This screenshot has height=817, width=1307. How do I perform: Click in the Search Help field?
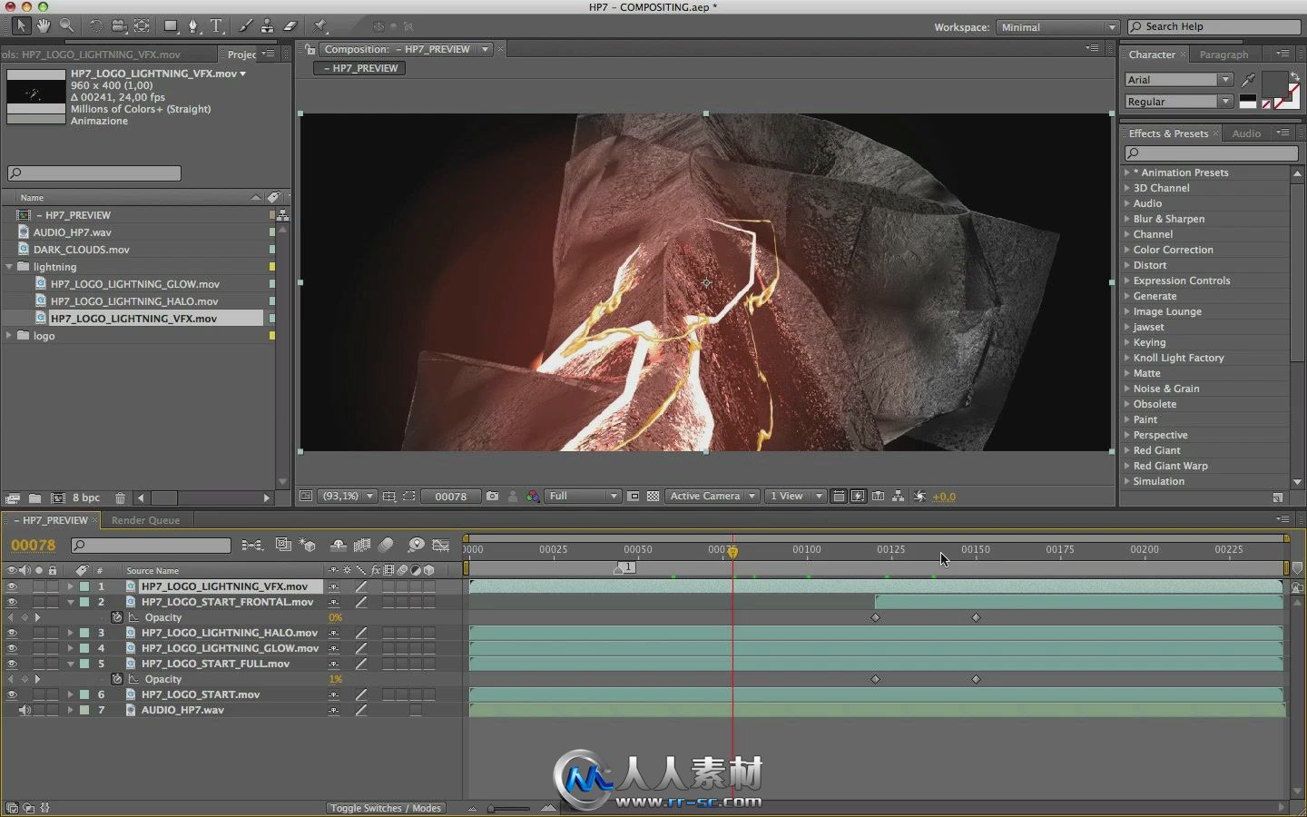coord(1214,26)
